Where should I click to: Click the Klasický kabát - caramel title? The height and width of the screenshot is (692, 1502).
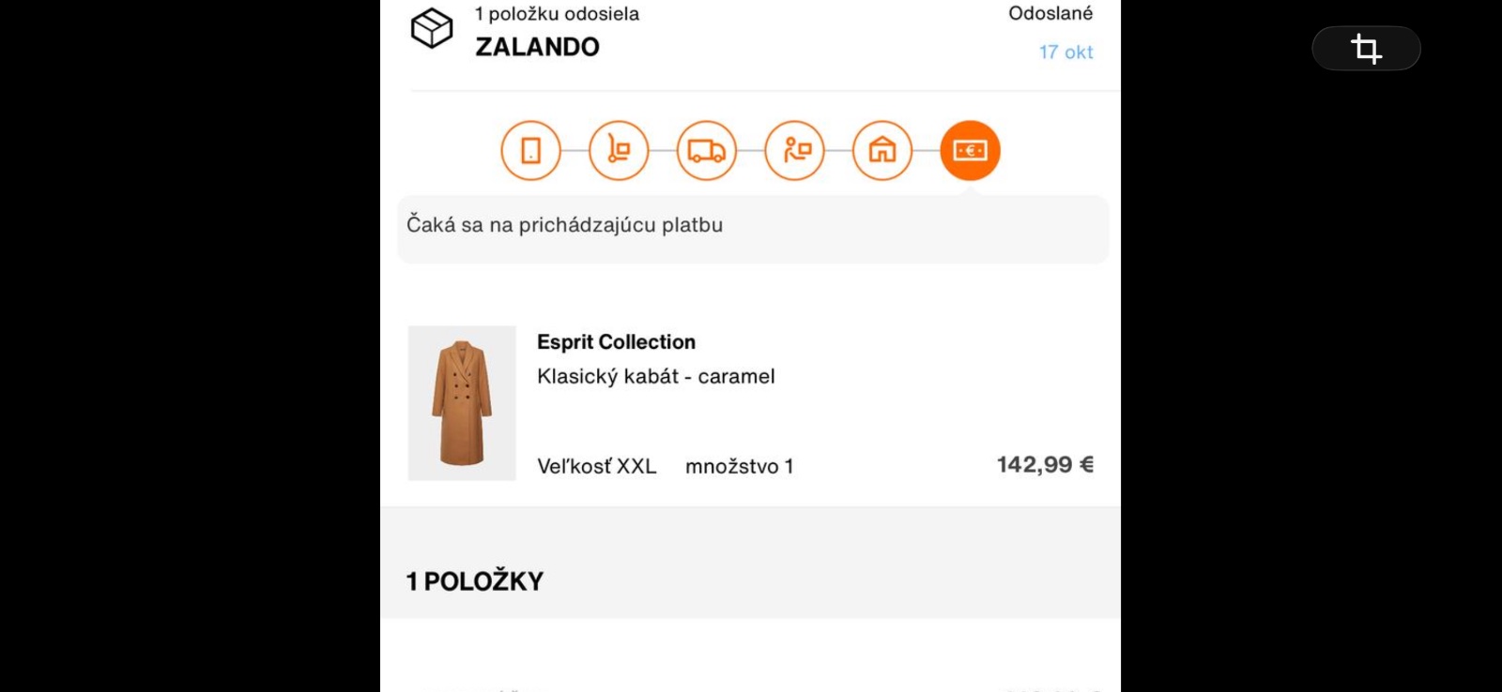[655, 376]
